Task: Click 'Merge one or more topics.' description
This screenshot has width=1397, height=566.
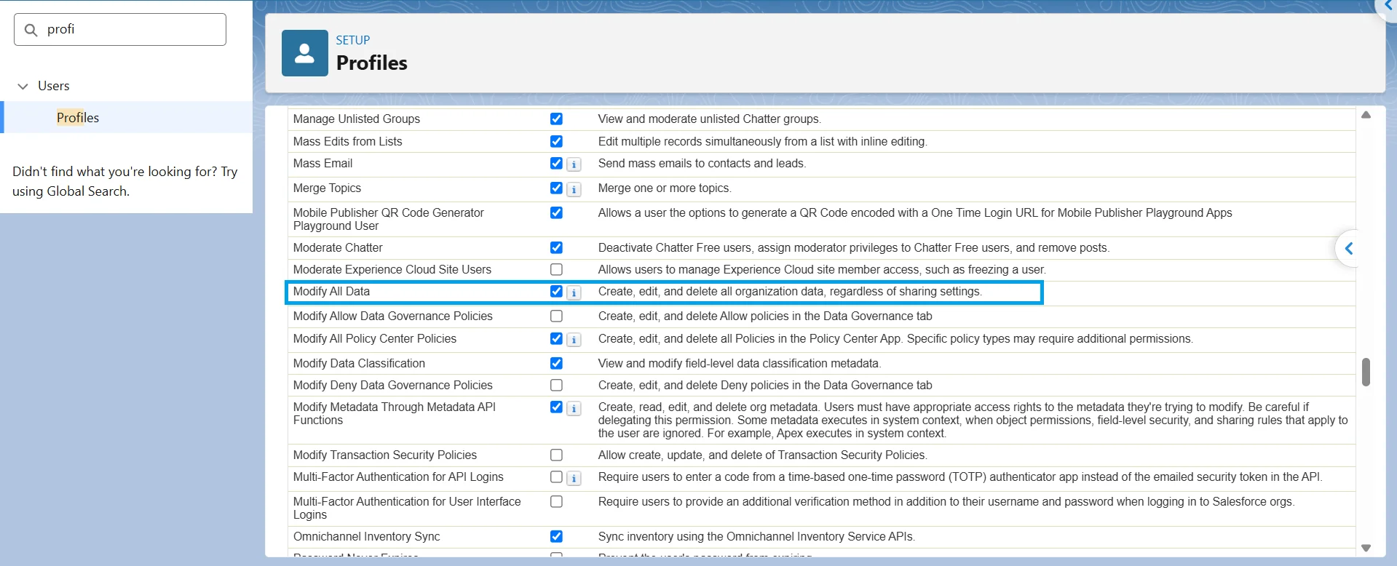Action: coord(665,188)
